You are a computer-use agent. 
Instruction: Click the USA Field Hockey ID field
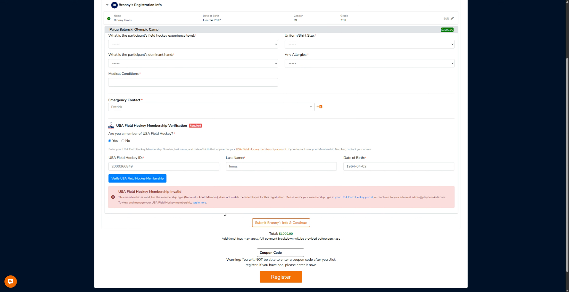click(164, 166)
